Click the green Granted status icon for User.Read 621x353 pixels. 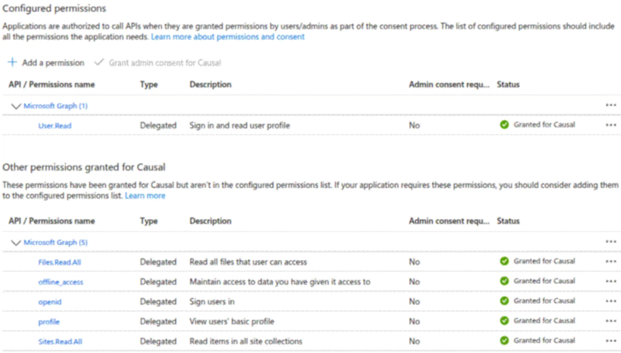[x=505, y=125]
